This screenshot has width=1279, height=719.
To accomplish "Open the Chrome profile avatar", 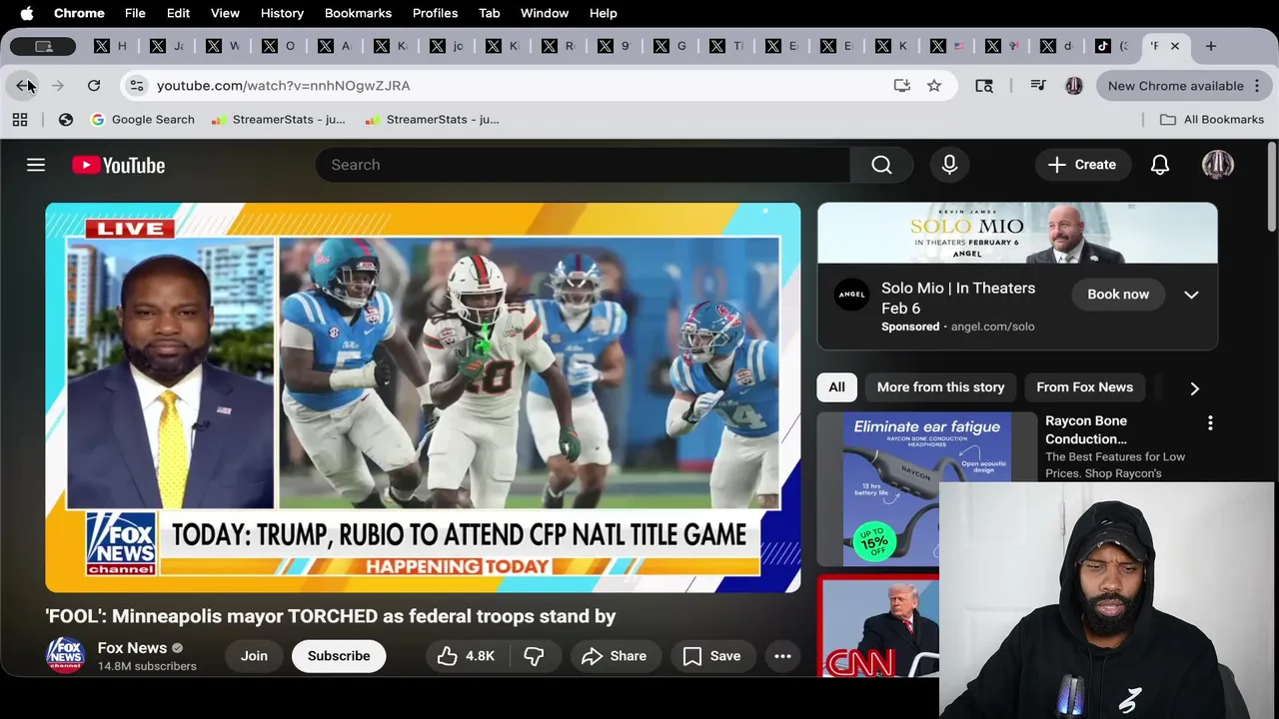I will tap(1074, 86).
